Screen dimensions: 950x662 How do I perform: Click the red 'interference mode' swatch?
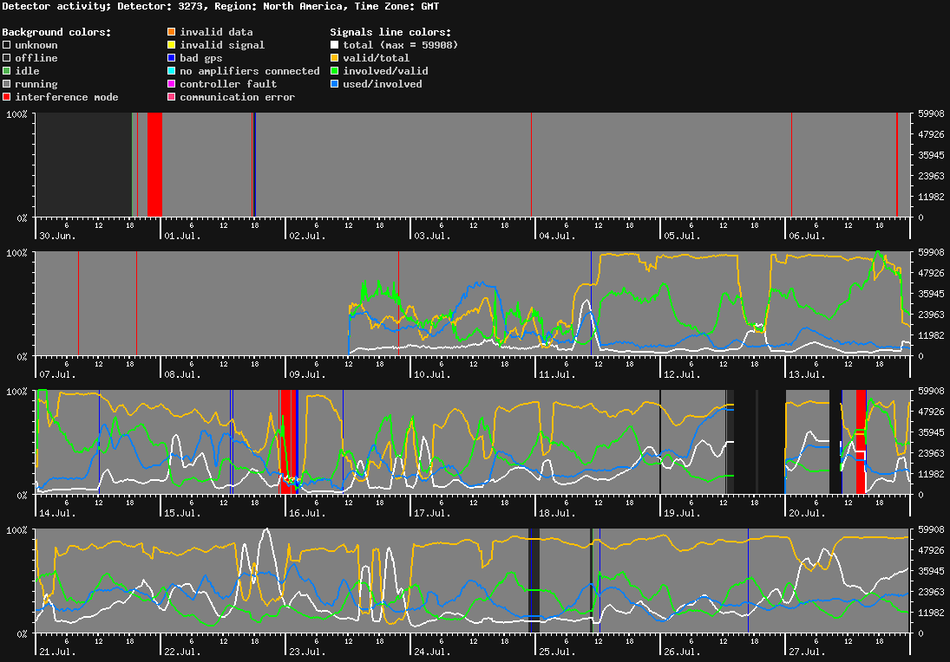point(7,97)
